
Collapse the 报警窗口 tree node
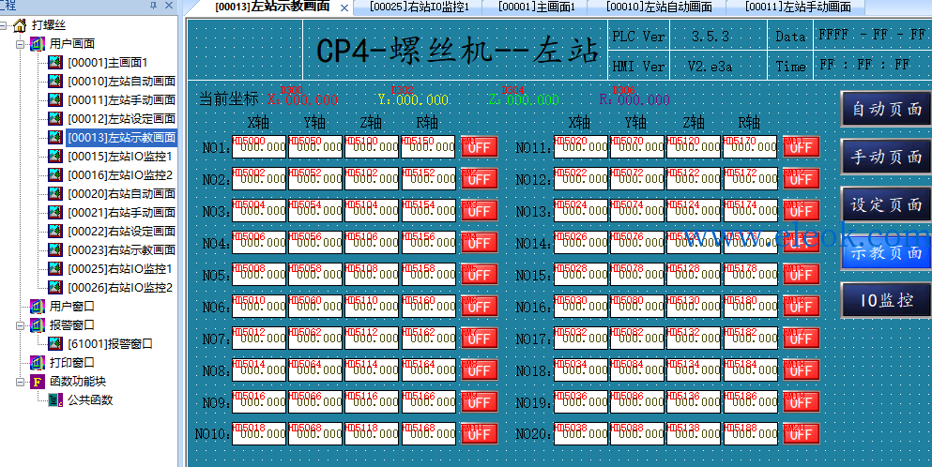coord(21,325)
